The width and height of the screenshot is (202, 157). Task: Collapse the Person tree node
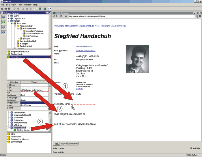8,21
